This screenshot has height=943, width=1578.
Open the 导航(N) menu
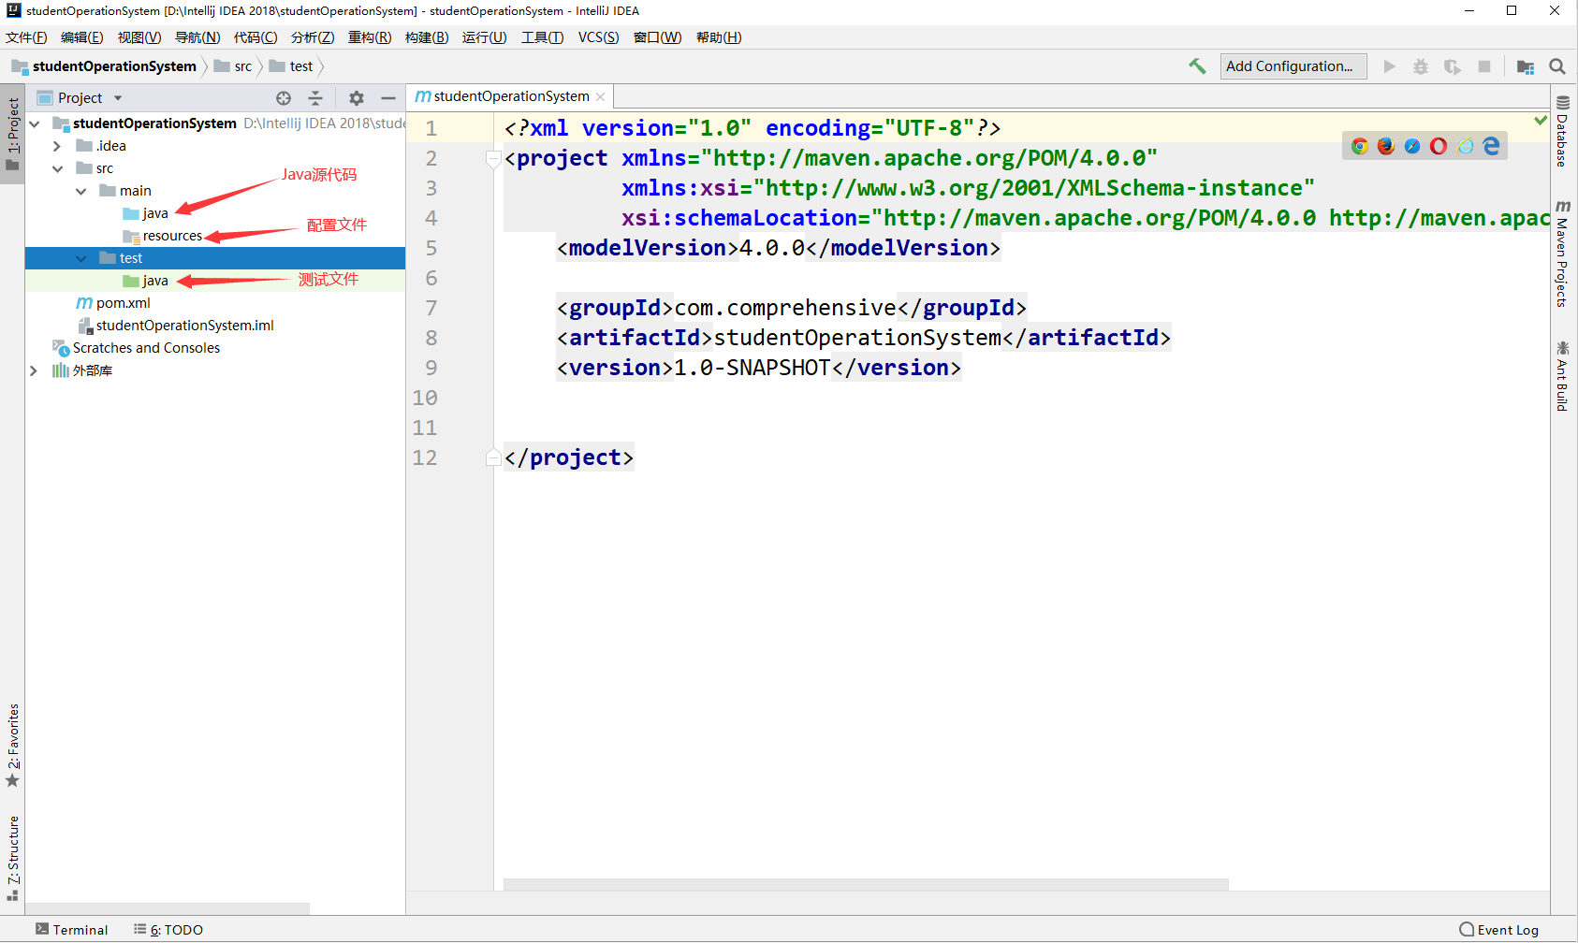tap(197, 37)
